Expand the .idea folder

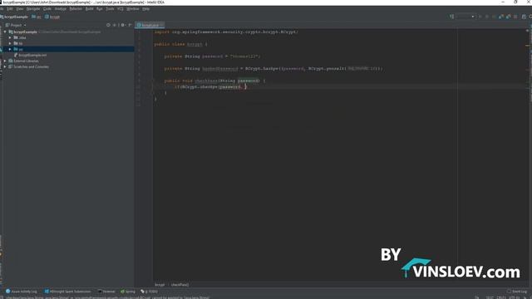point(10,37)
